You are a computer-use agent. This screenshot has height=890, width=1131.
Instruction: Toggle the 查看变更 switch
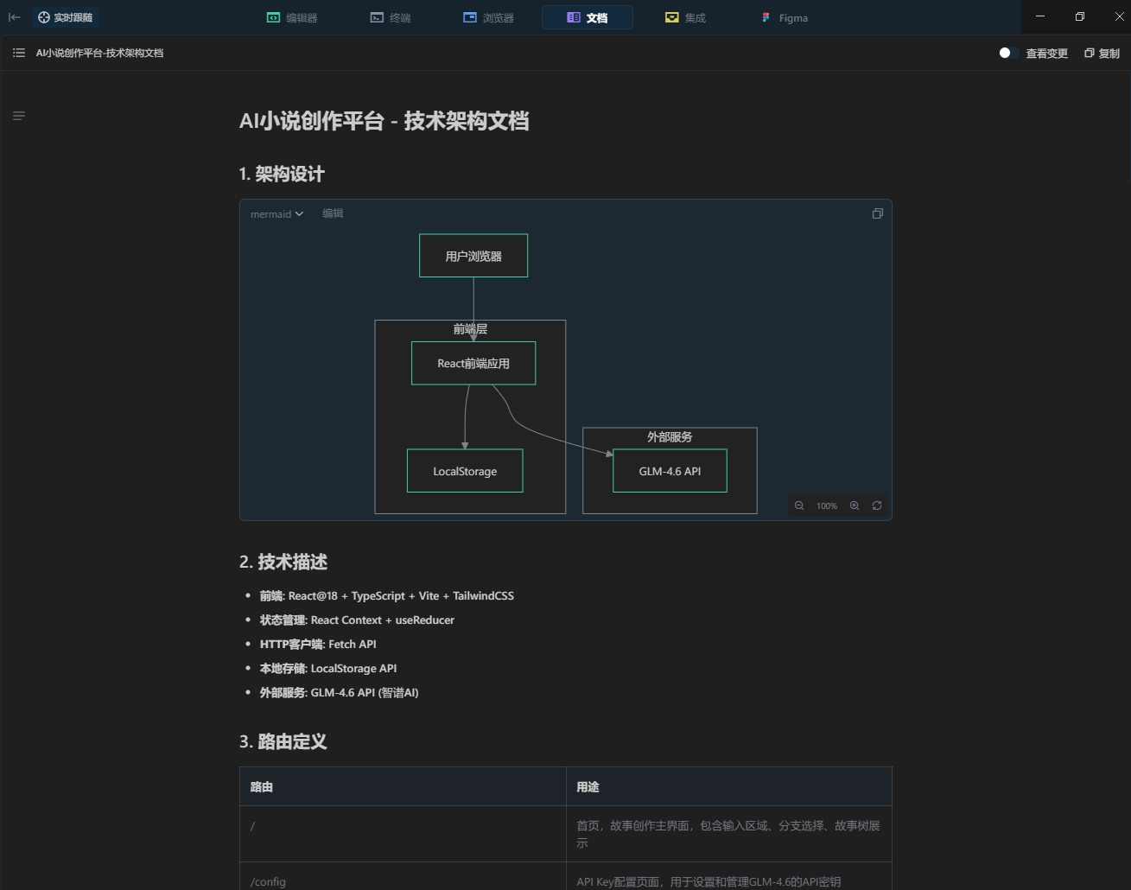coord(1004,53)
